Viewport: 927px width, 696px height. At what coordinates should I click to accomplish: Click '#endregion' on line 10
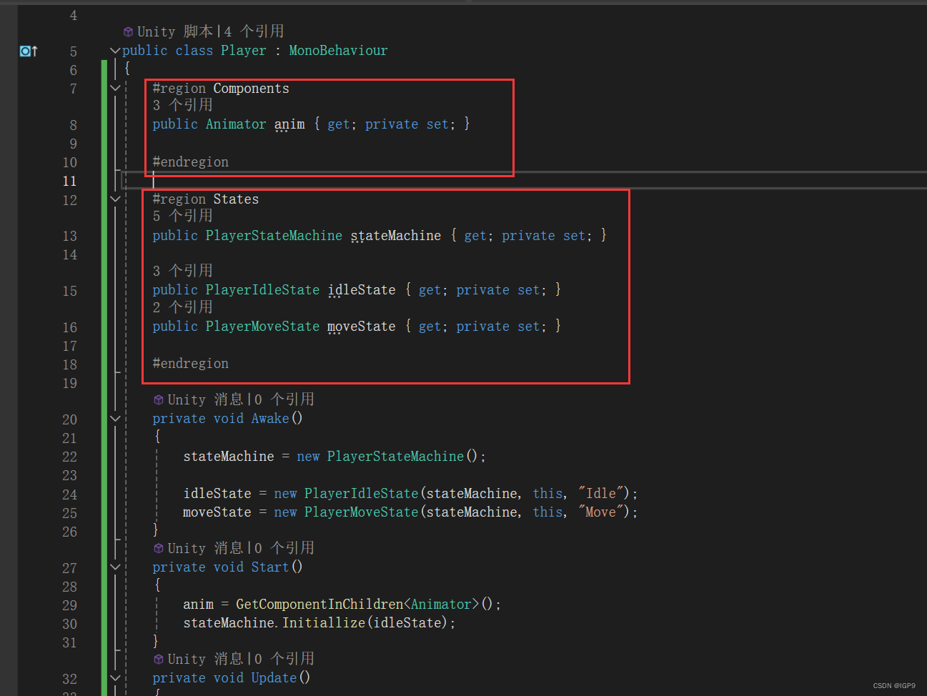click(x=190, y=162)
